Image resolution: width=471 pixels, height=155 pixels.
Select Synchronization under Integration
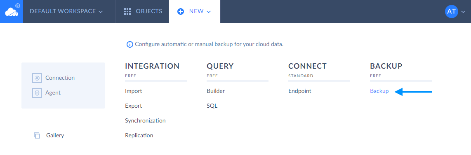146,120
